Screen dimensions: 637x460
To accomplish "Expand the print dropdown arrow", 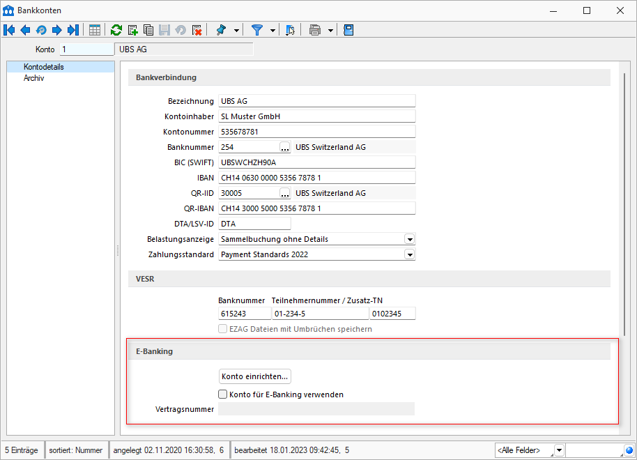I will point(330,31).
